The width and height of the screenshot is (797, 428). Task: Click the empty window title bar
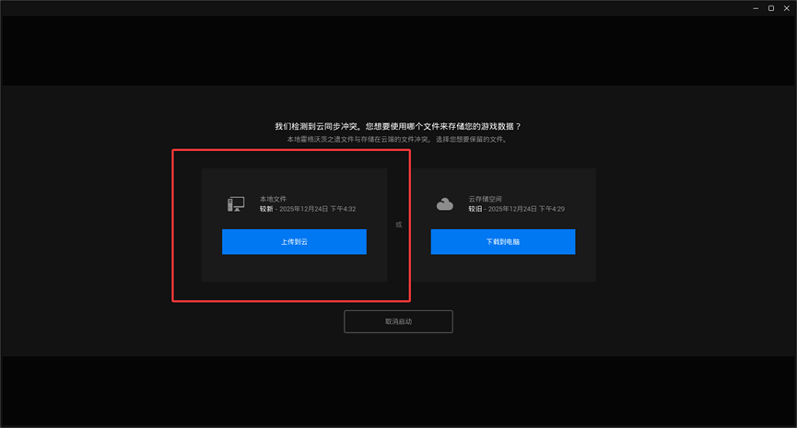point(369,8)
